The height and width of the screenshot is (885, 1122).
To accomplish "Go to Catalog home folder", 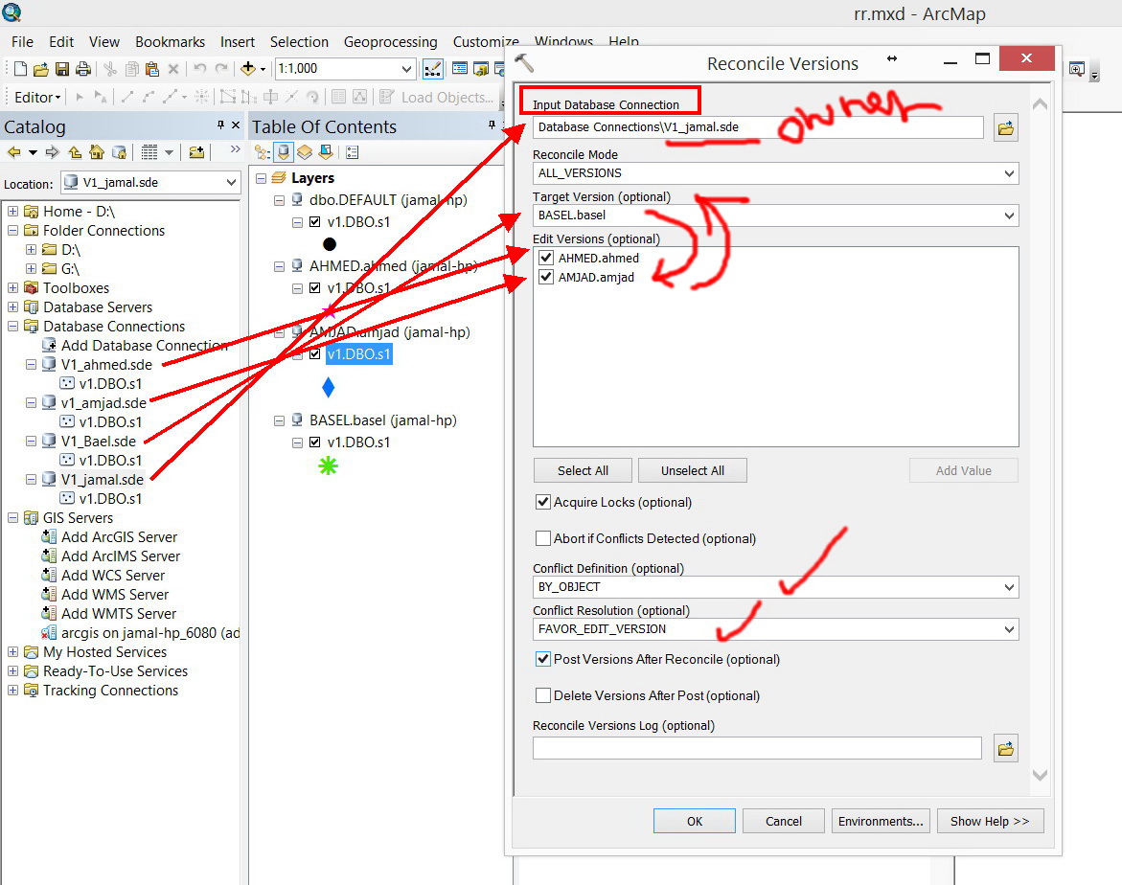I will [97, 152].
